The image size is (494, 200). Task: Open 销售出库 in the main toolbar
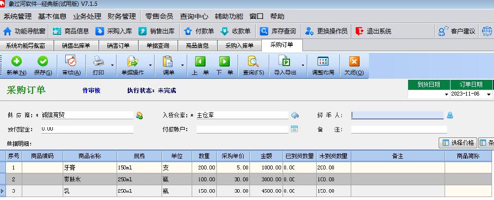pos(157,31)
